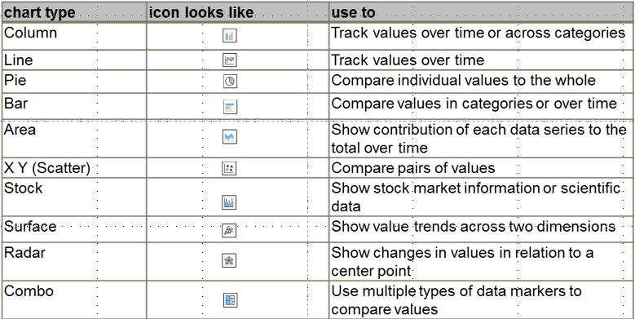Pick the Bar chart icon
The width and height of the screenshot is (635, 319).
tap(230, 107)
